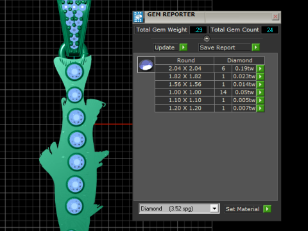Close the Gem Reporter window

coord(275,17)
